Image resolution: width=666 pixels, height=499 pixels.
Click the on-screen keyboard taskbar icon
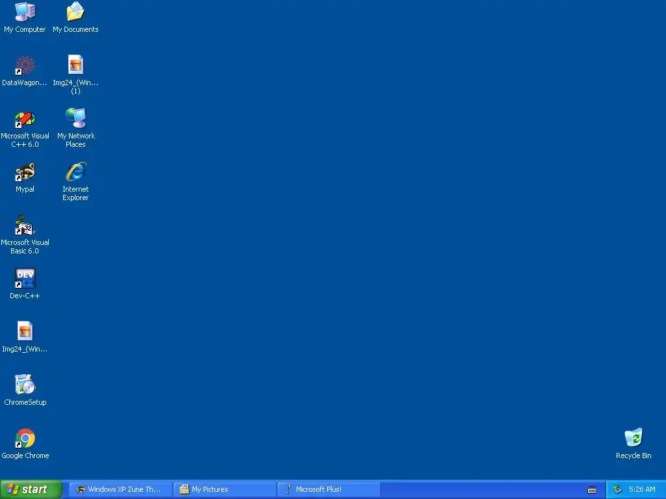[592, 490]
